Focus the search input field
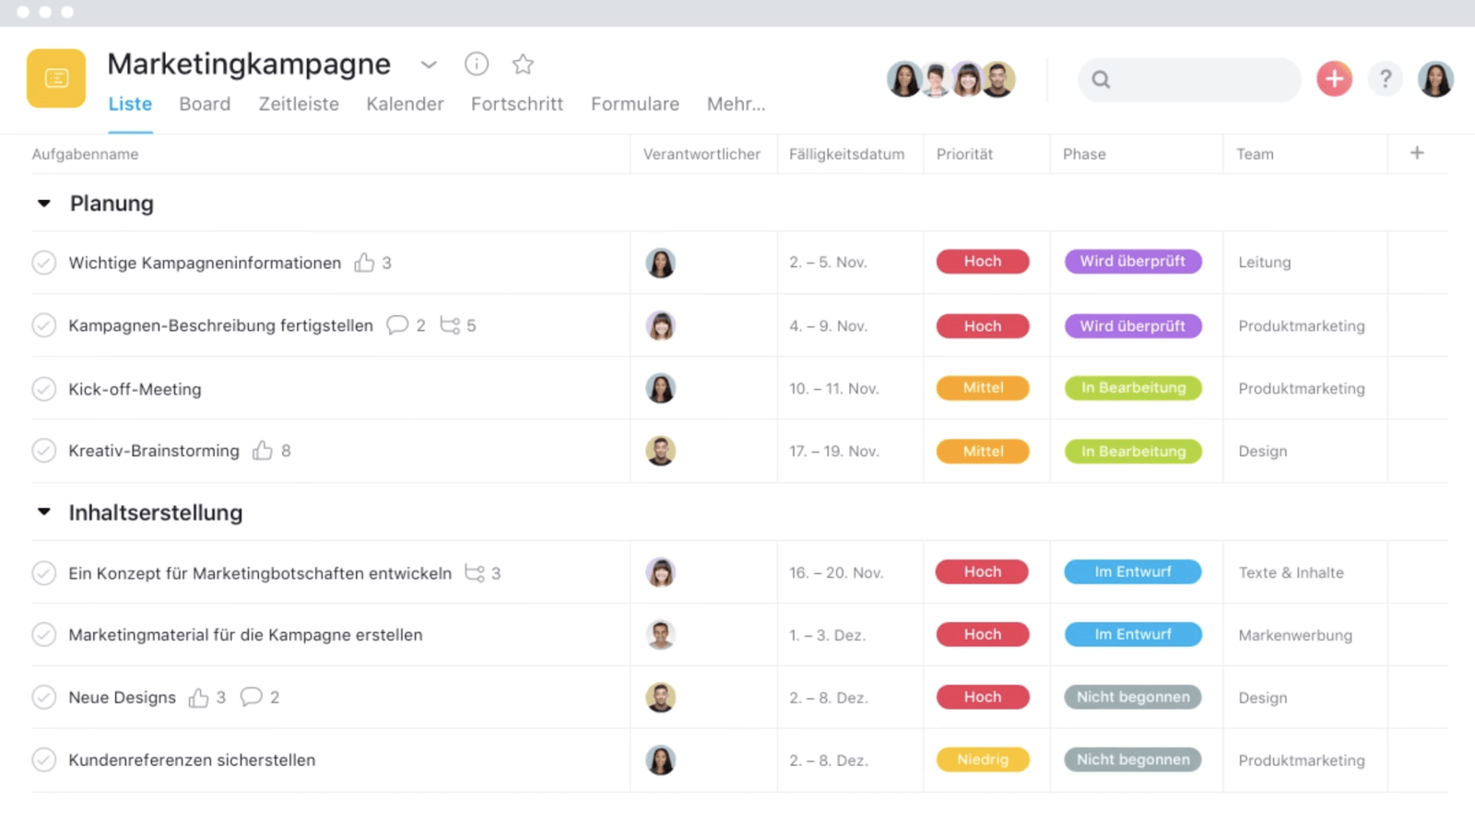Screen dimensions: 1475x835 click(x=1189, y=79)
